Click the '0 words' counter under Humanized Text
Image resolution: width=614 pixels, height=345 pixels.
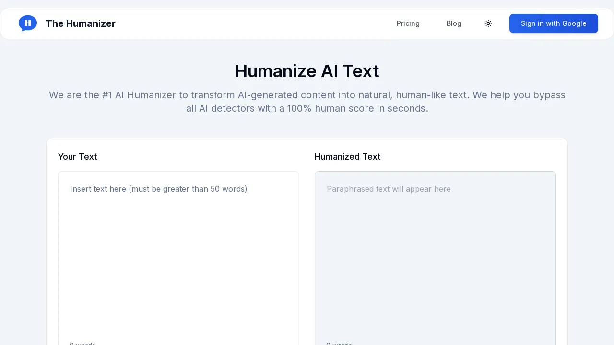[x=339, y=343]
